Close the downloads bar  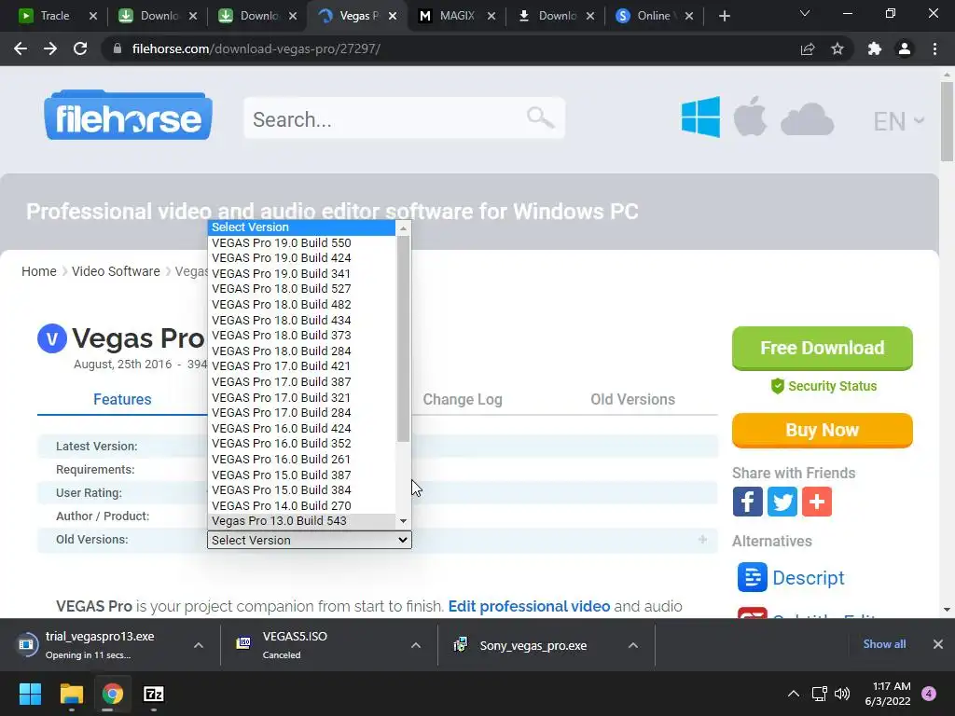[938, 644]
